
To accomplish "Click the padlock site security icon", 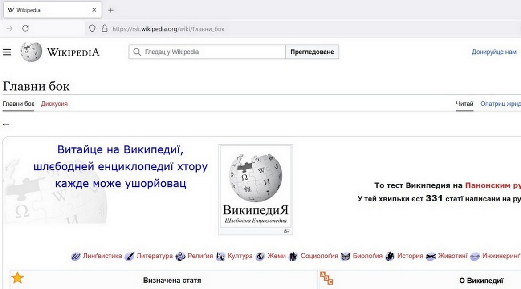I will (105, 28).
